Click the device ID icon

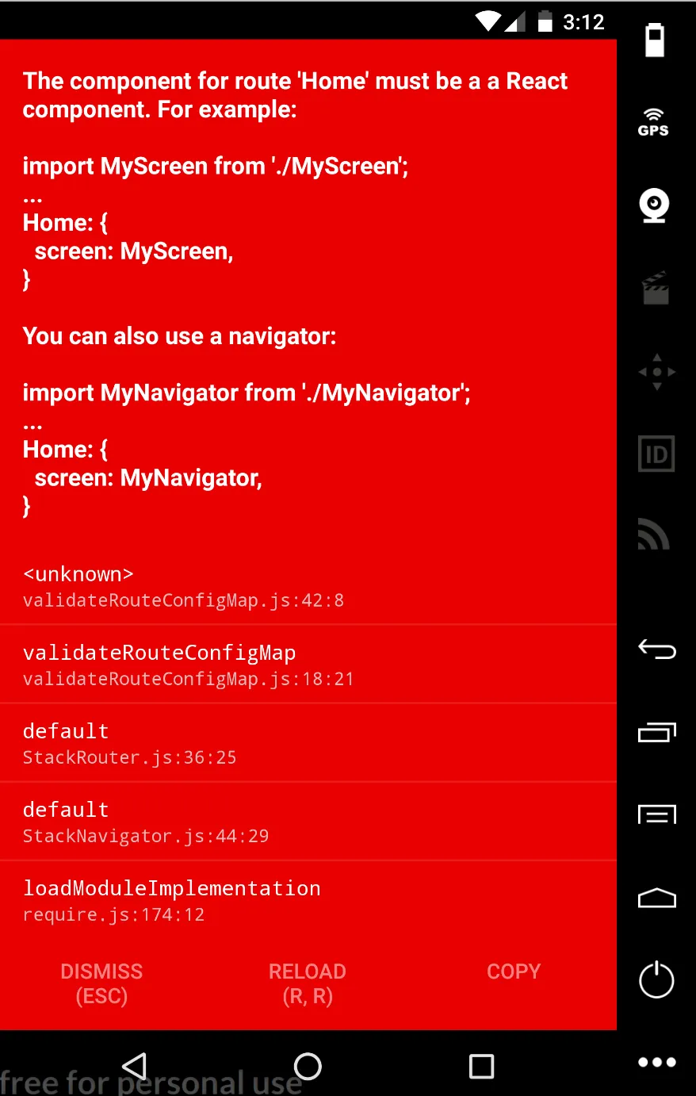pos(656,454)
